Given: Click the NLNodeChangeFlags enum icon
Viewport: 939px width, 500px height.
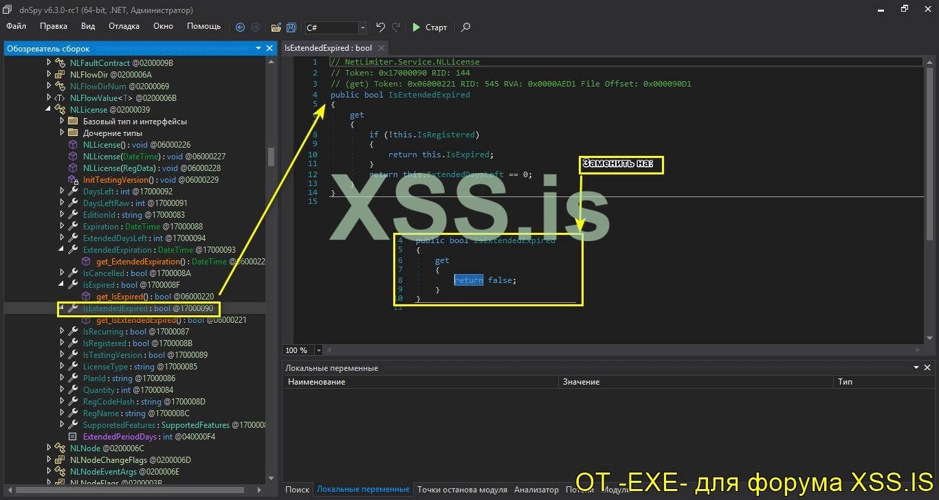Looking at the screenshot, I should click(59, 460).
